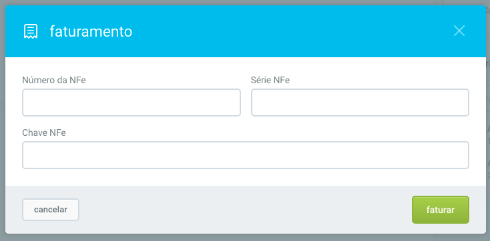Screen dimensions: 490x241
Task: Click into the Série NFe input
Action: (x=360, y=103)
